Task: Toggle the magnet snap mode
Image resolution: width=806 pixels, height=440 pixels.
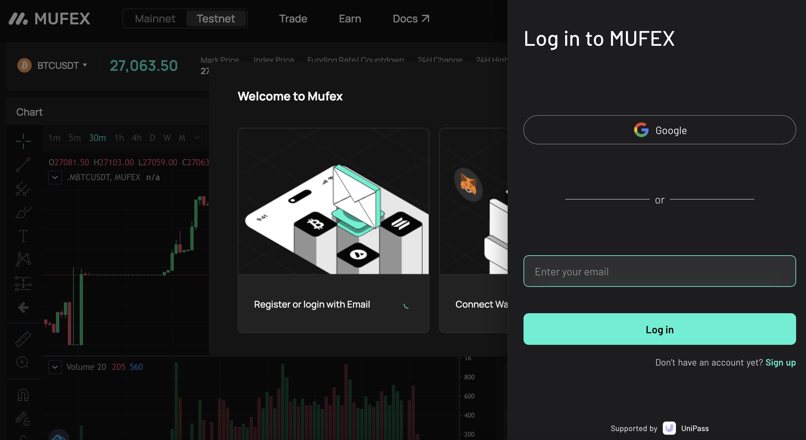Action: (x=23, y=395)
